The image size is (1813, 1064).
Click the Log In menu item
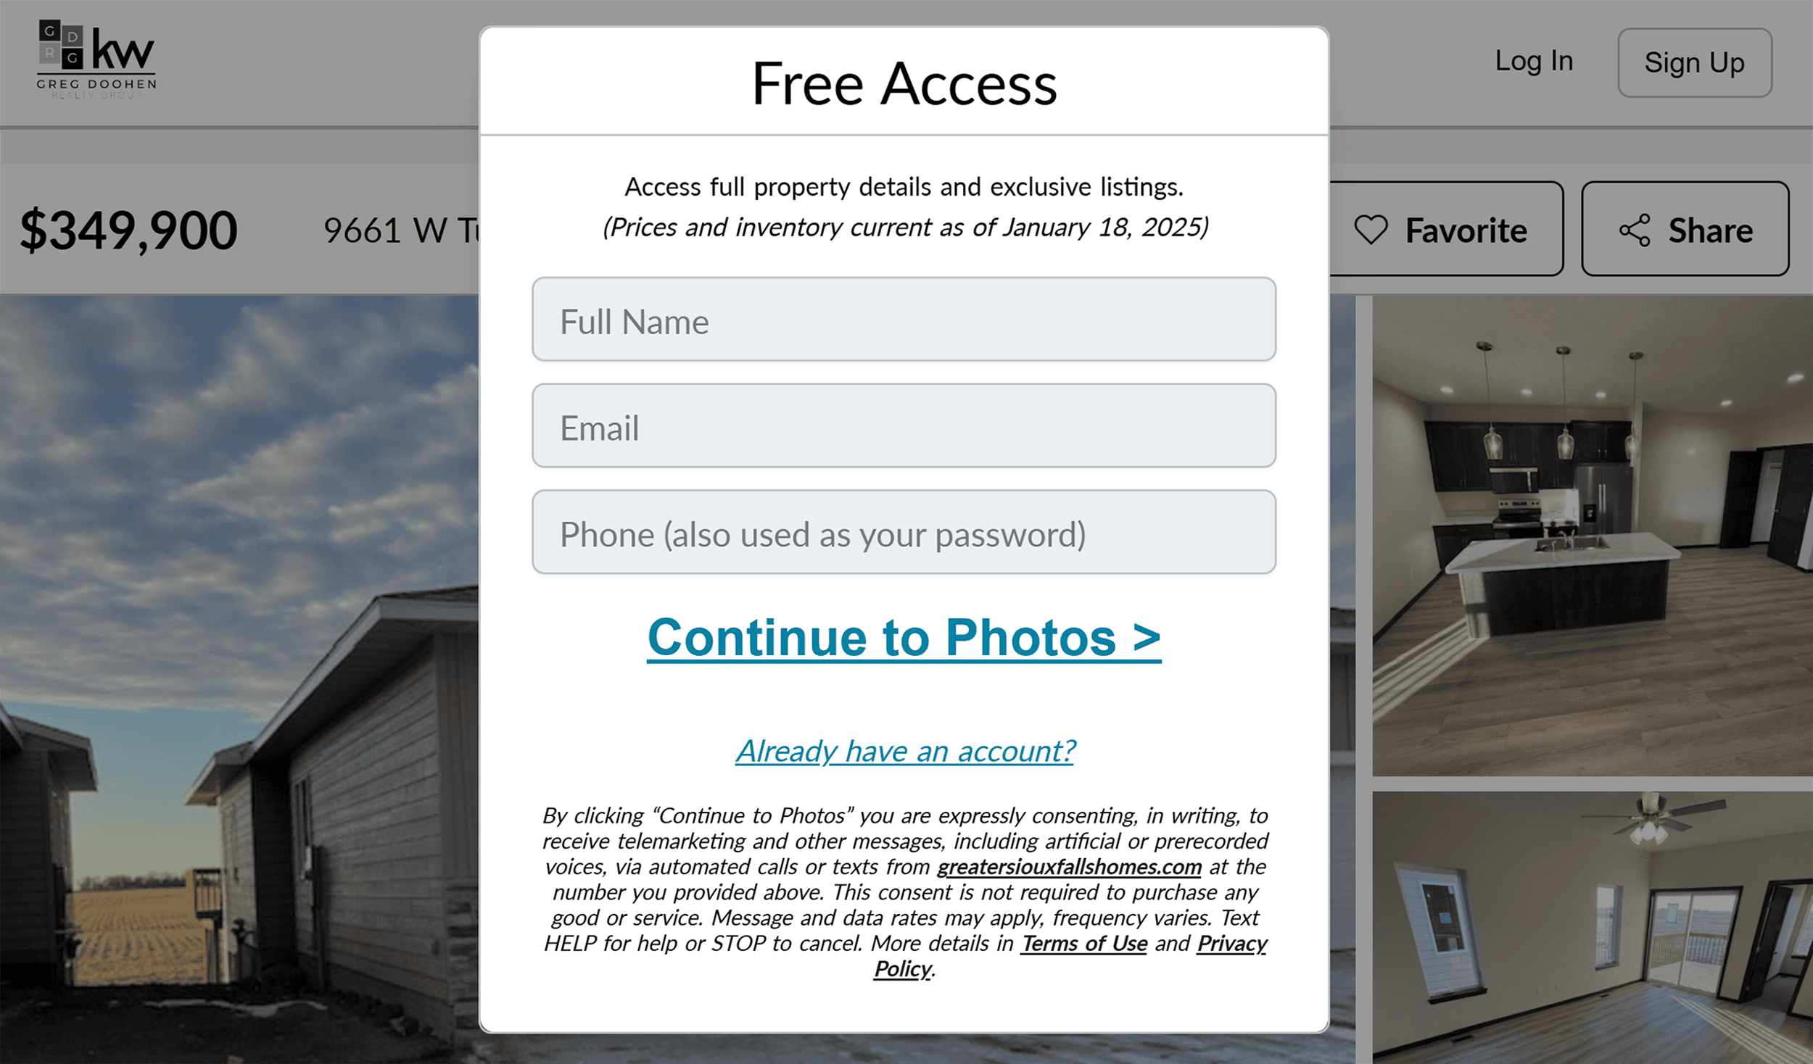pyautogui.click(x=1533, y=61)
